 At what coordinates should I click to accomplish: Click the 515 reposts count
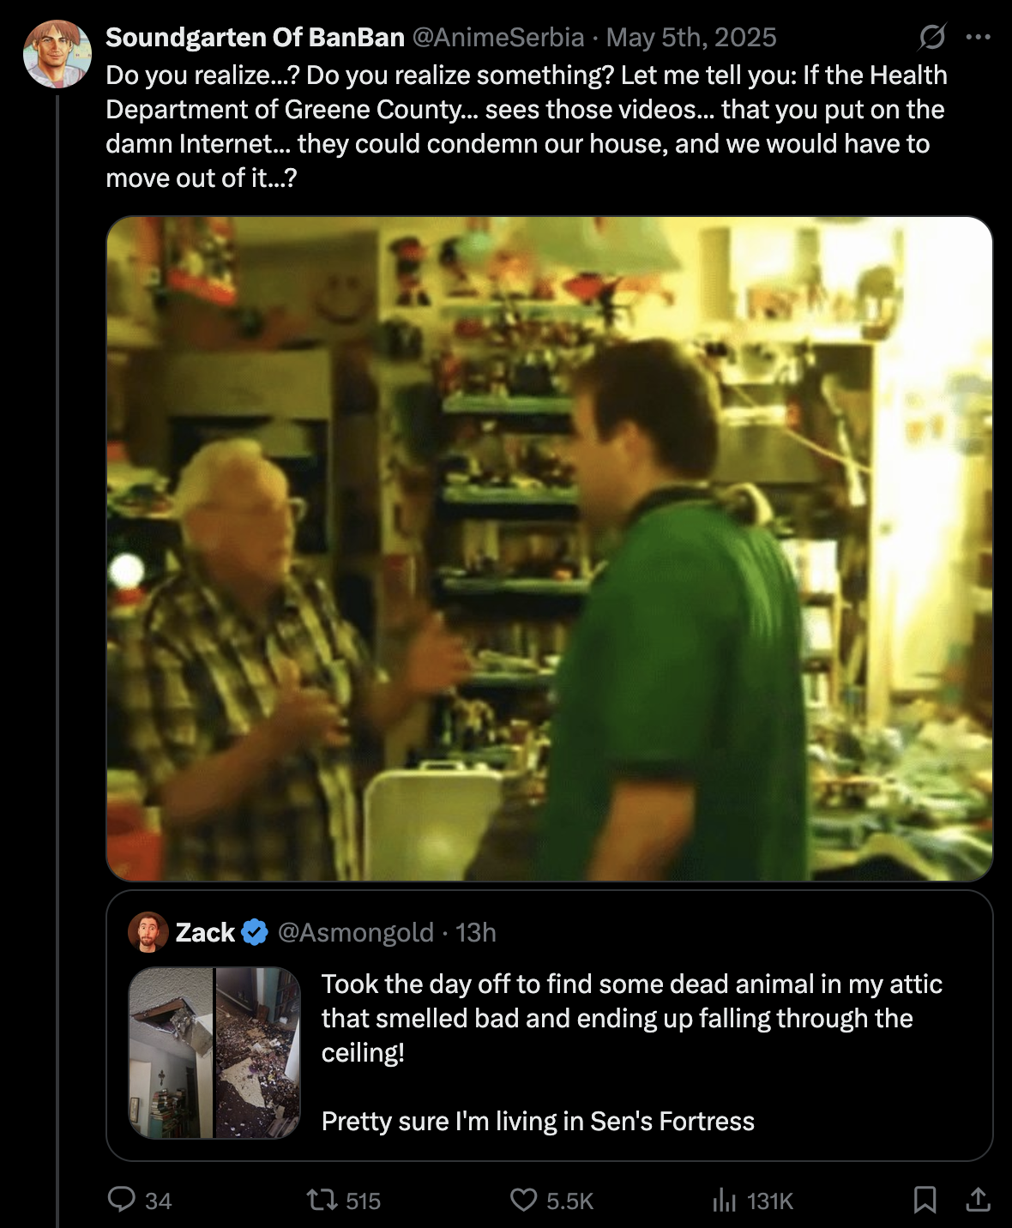(363, 1201)
